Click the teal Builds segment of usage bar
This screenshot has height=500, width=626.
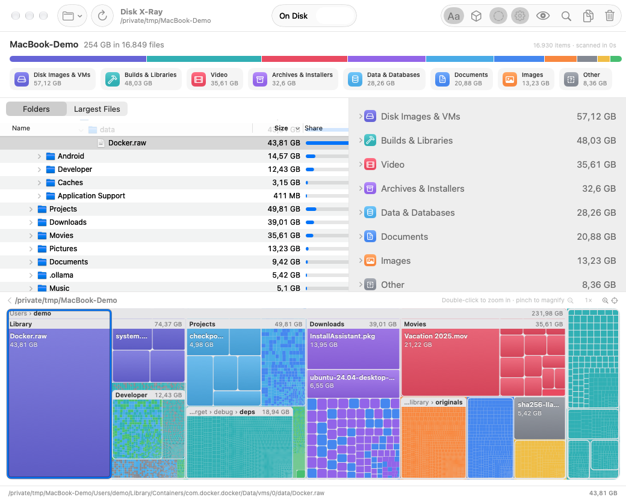click(x=204, y=59)
